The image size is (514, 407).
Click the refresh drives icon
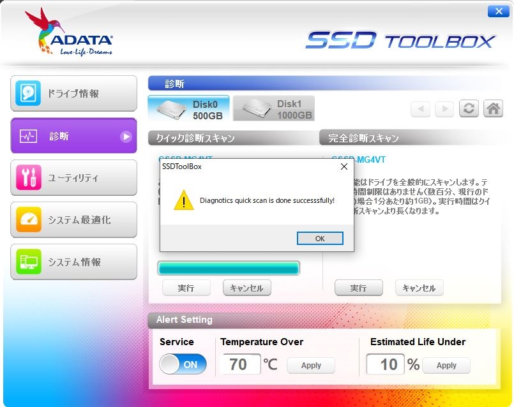[469, 108]
